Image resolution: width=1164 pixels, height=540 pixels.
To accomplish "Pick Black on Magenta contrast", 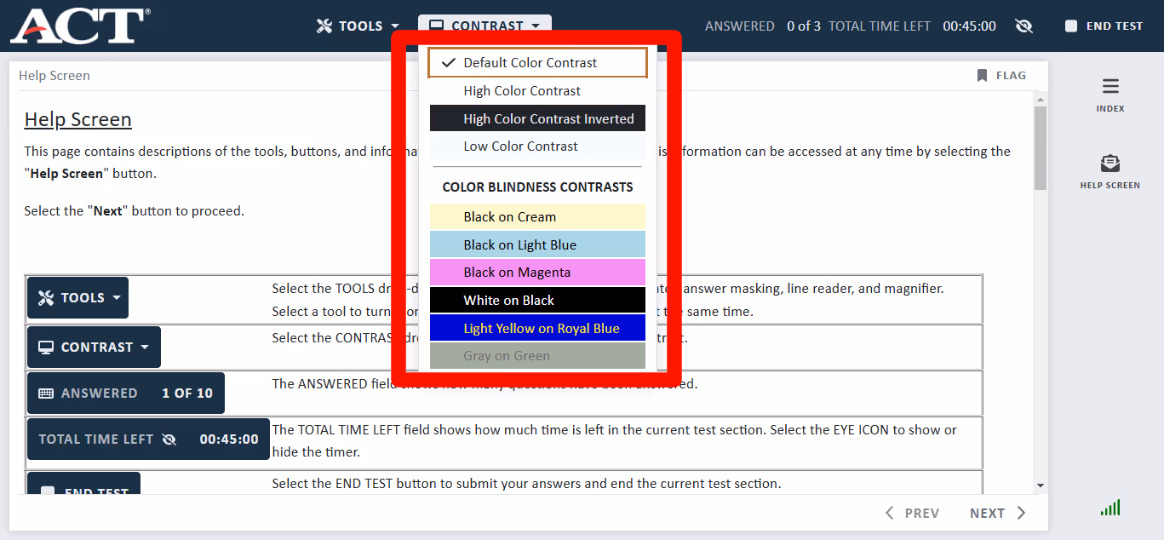I will 537,273.
